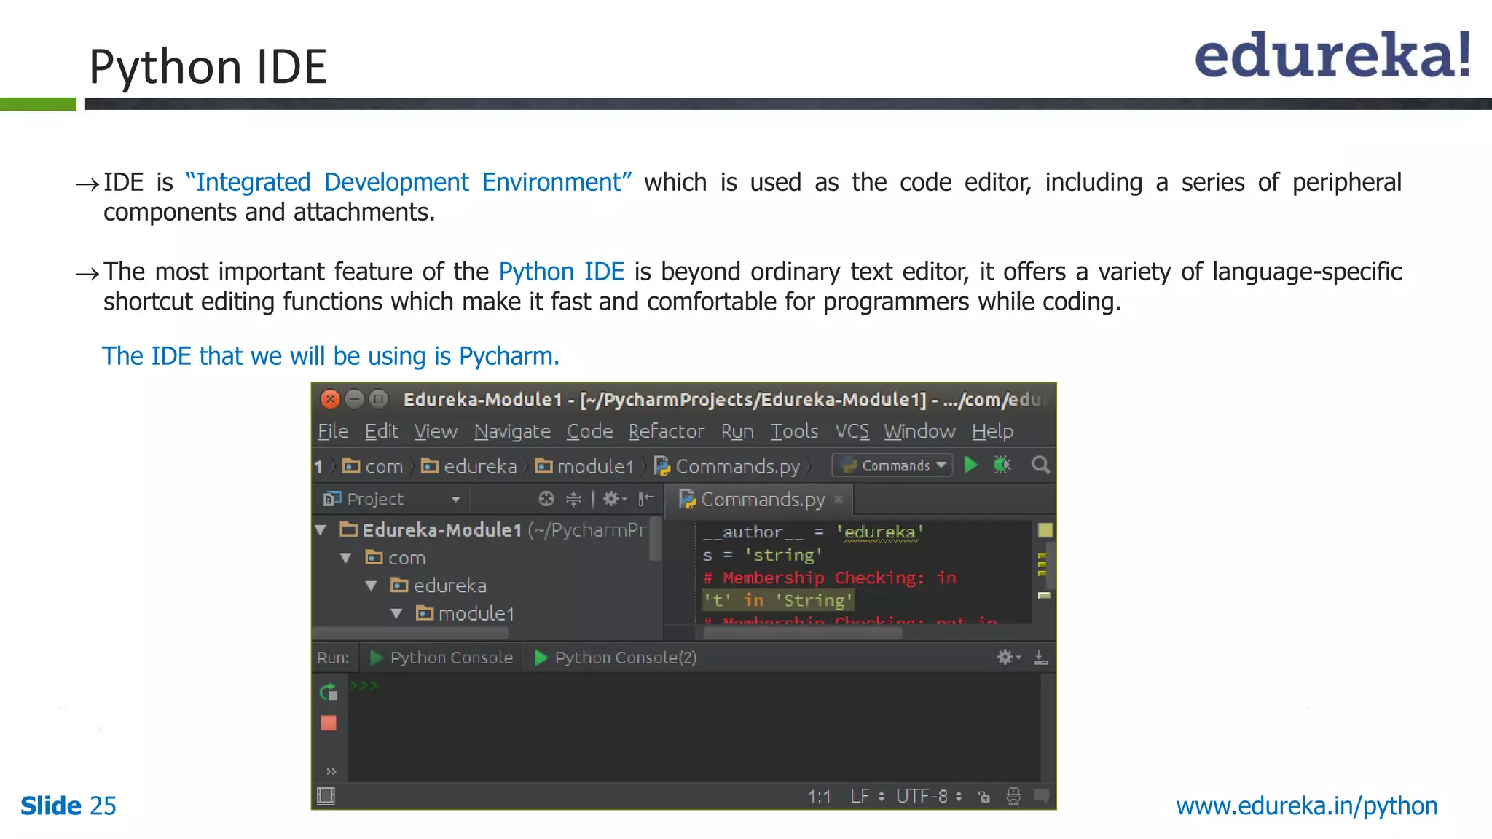Hide the Run panel with the download-arrow icon

[1041, 657]
